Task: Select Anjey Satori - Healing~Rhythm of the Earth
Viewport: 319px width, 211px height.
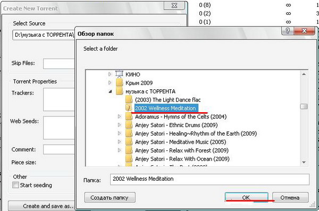Action: 196,134
